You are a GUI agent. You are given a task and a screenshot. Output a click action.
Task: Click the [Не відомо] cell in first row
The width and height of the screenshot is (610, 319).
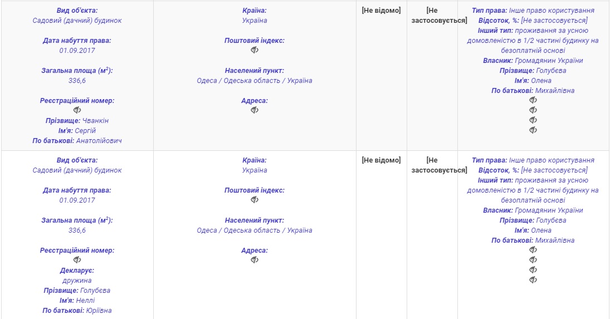tap(382, 11)
